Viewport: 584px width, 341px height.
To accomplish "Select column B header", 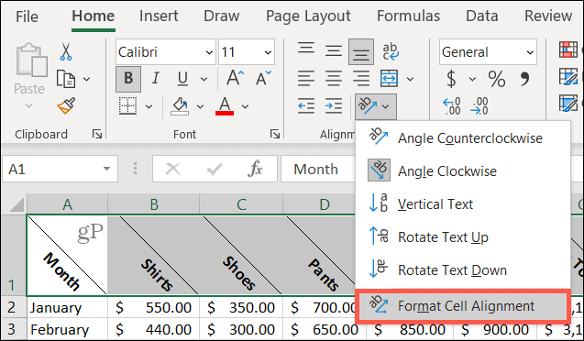I will (x=154, y=204).
